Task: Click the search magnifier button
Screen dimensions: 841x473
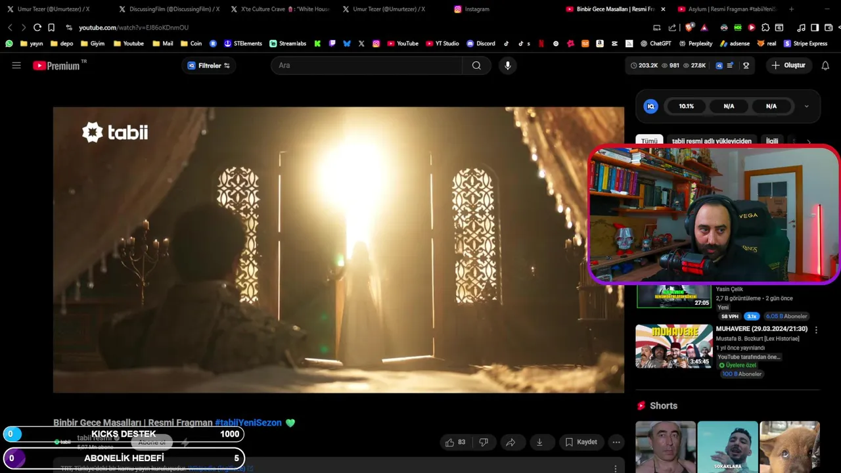Action: tap(476, 66)
